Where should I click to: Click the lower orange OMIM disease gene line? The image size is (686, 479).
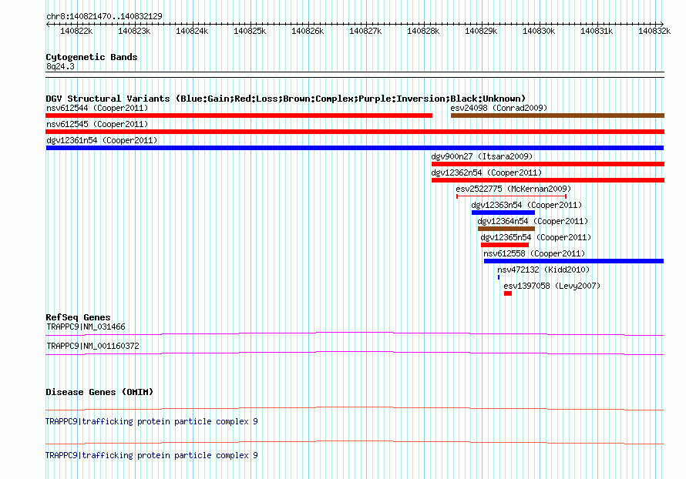[355, 443]
